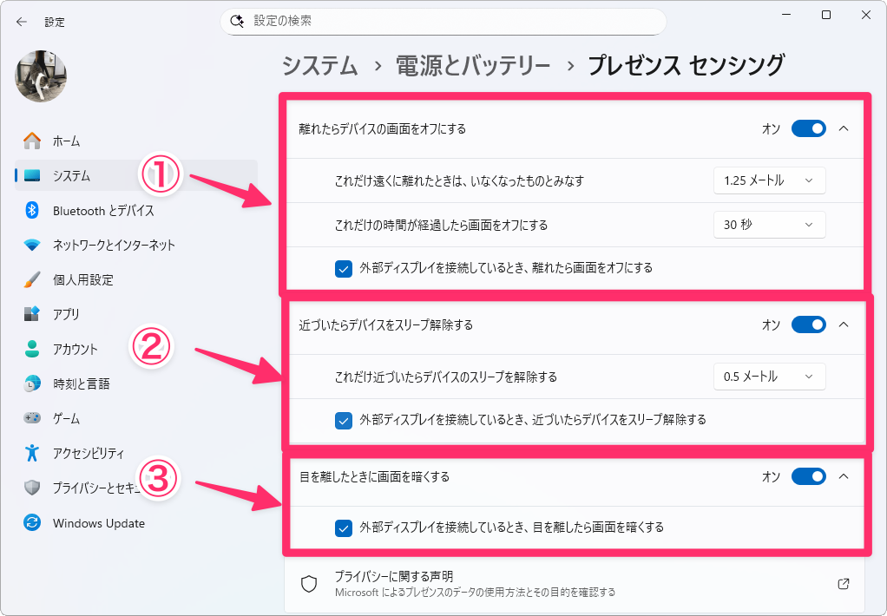
Task: Open the 0.5 メートル wake distance dropdown
Action: pyautogui.click(x=769, y=377)
